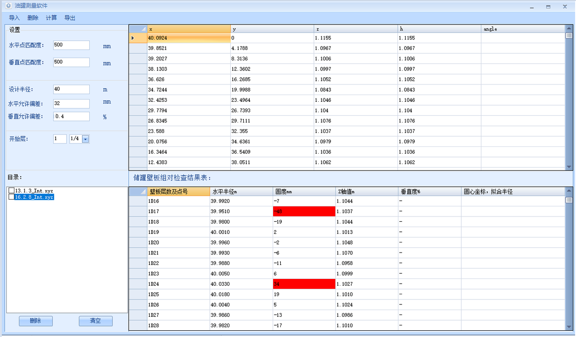Expand the 1/4 开始层 dropdown
This screenshot has height=337, width=576.
coord(85,139)
